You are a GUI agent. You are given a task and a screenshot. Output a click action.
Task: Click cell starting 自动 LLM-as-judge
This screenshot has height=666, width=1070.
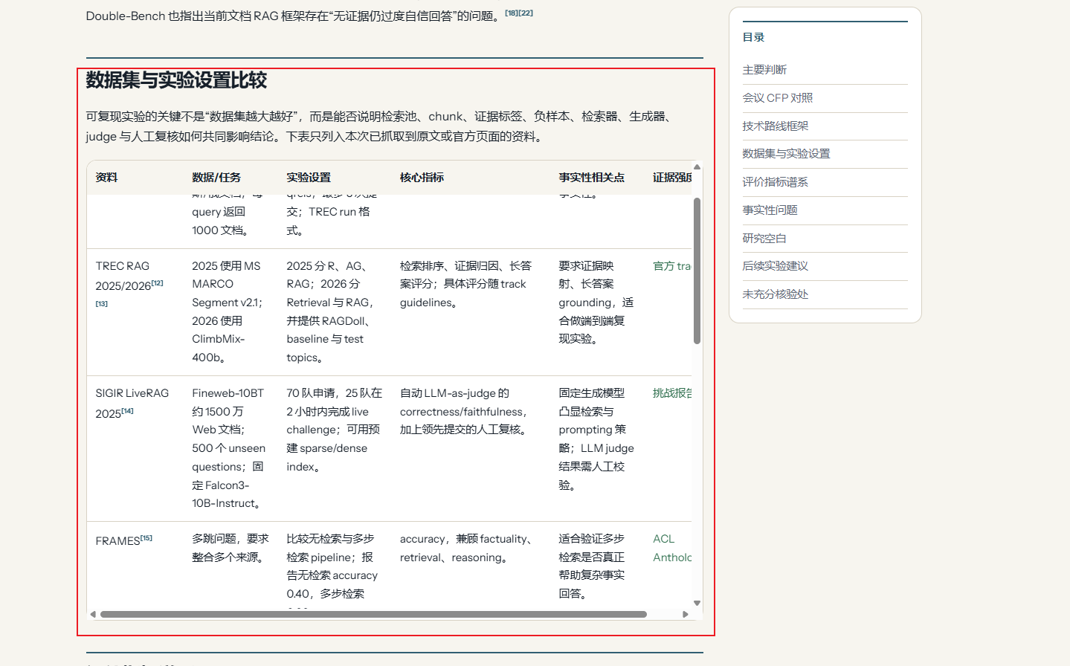pyautogui.click(x=464, y=411)
